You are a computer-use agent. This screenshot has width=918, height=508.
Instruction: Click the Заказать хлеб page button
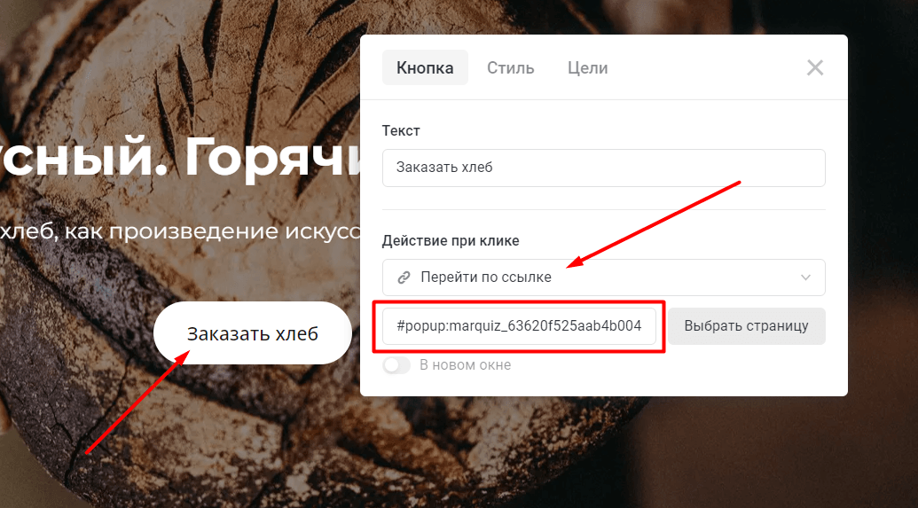point(252,333)
